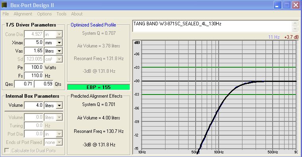This screenshot has width=302, height=157.
Task: Open the Alignment menu
Action: (x=23, y=14)
